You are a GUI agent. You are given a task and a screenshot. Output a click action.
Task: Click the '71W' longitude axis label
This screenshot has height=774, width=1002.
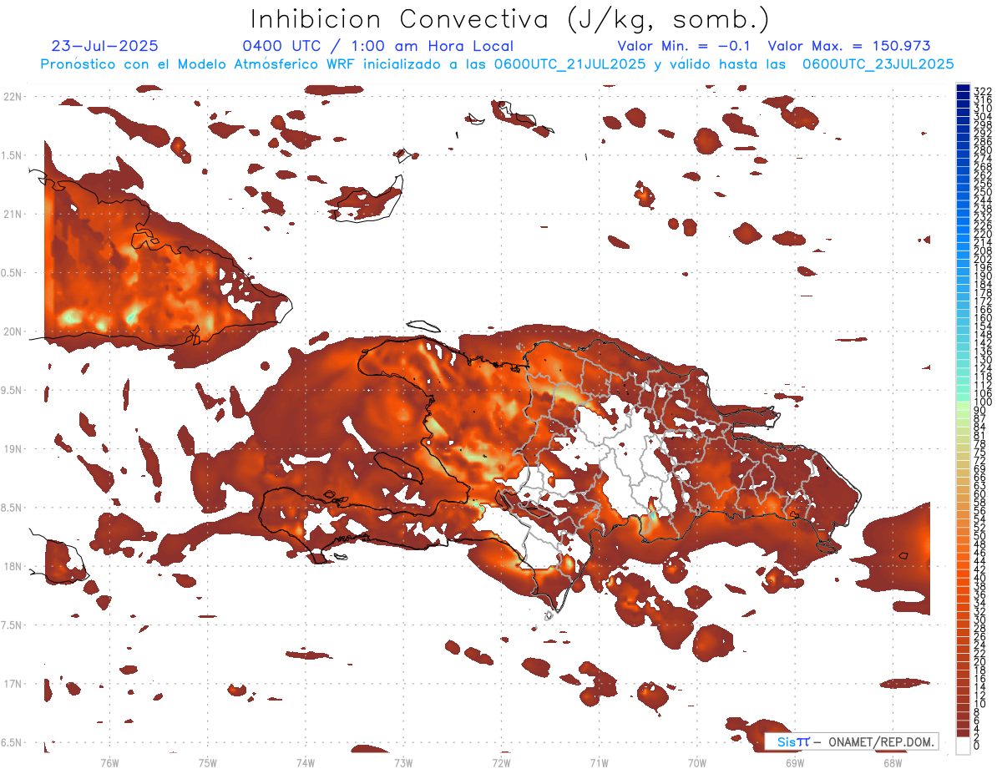tap(599, 763)
